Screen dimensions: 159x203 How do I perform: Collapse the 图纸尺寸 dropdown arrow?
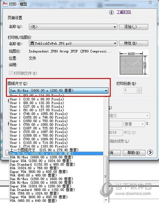[106, 90]
